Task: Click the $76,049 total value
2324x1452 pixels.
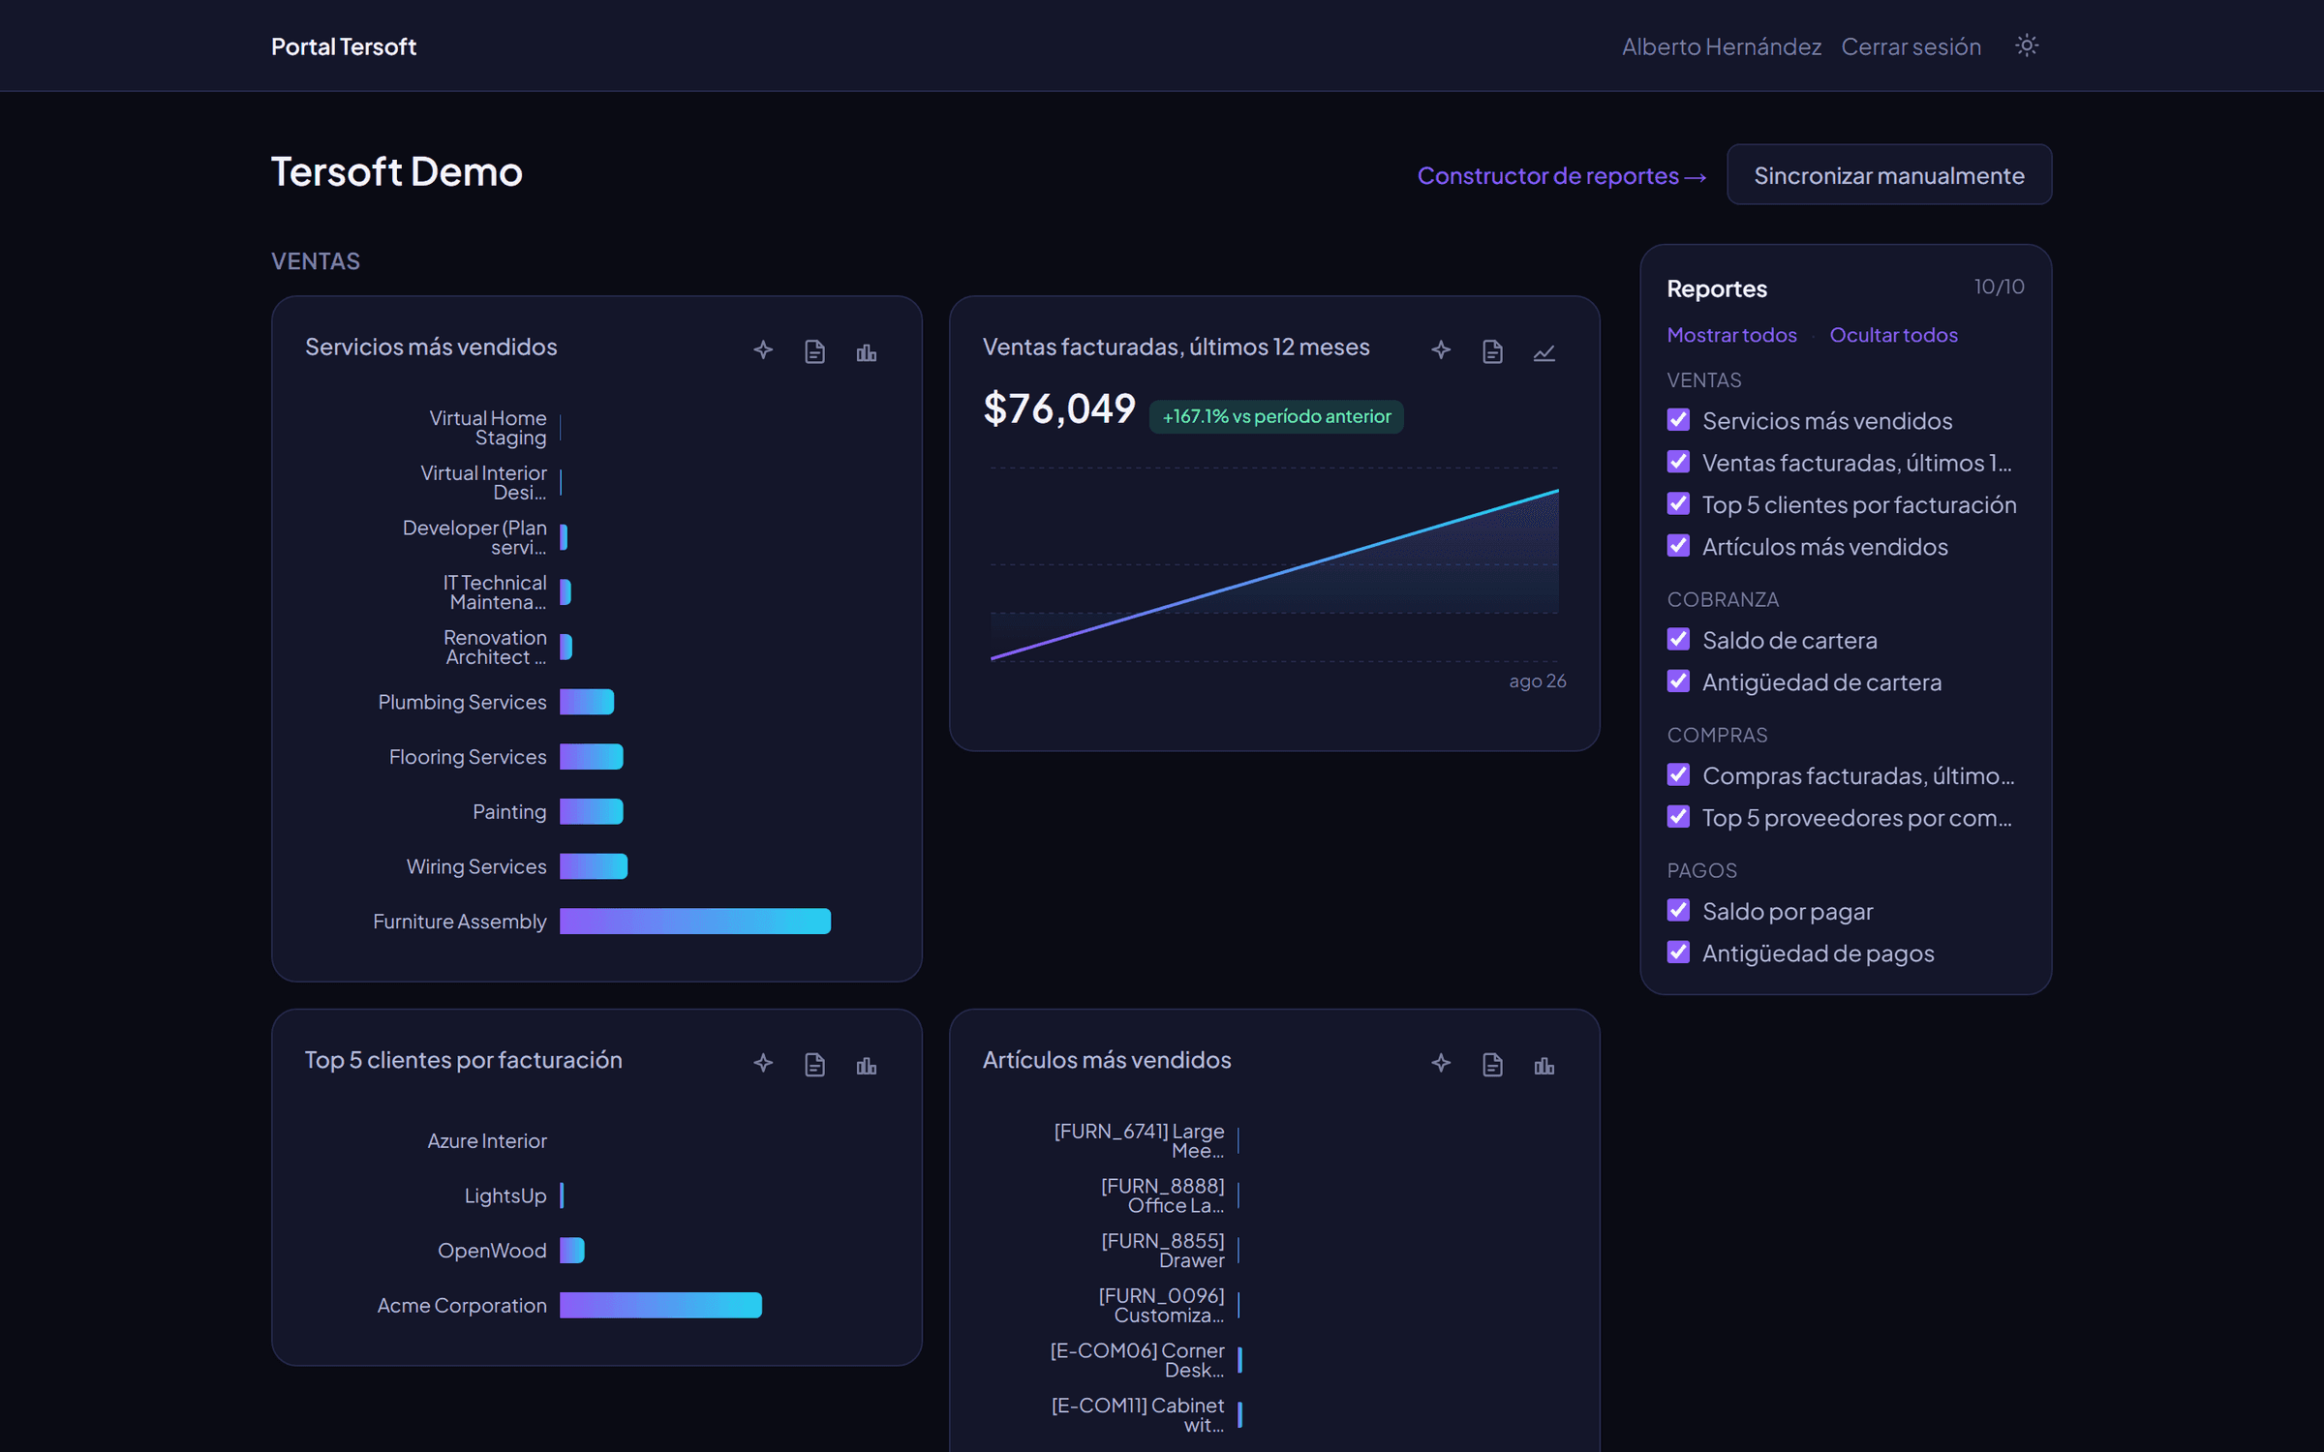Action: point(1059,408)
